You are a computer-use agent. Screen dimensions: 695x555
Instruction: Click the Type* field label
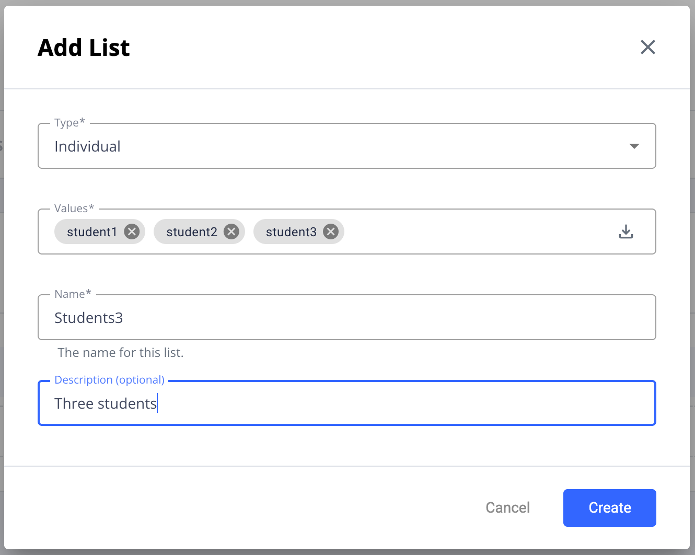tap(70, 123)
